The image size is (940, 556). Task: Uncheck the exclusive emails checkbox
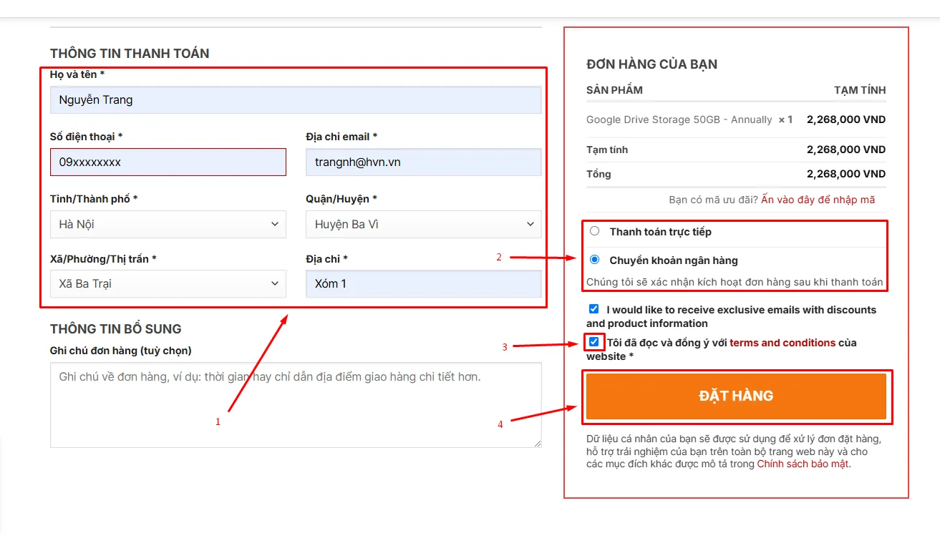(593, 309)
